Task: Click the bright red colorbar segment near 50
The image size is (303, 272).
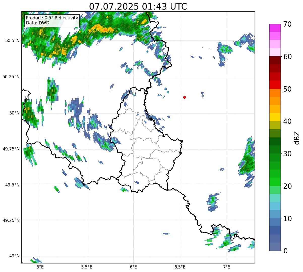Action: (275, 85)
